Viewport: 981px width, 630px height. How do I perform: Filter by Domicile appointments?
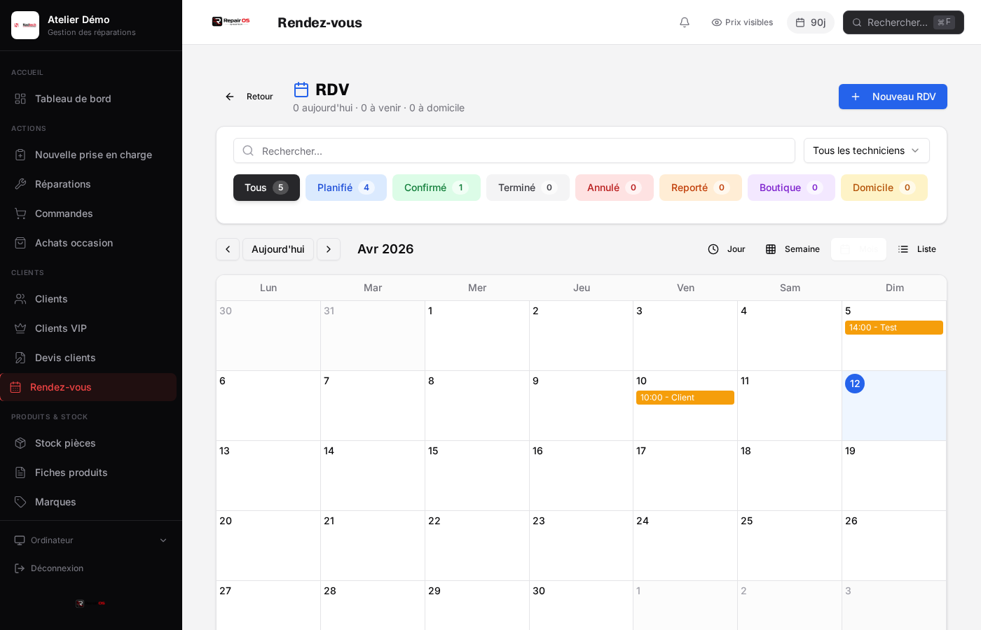point(884,188)
